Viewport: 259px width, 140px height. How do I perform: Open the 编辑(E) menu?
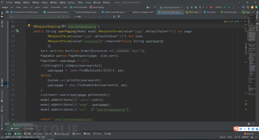18,3
